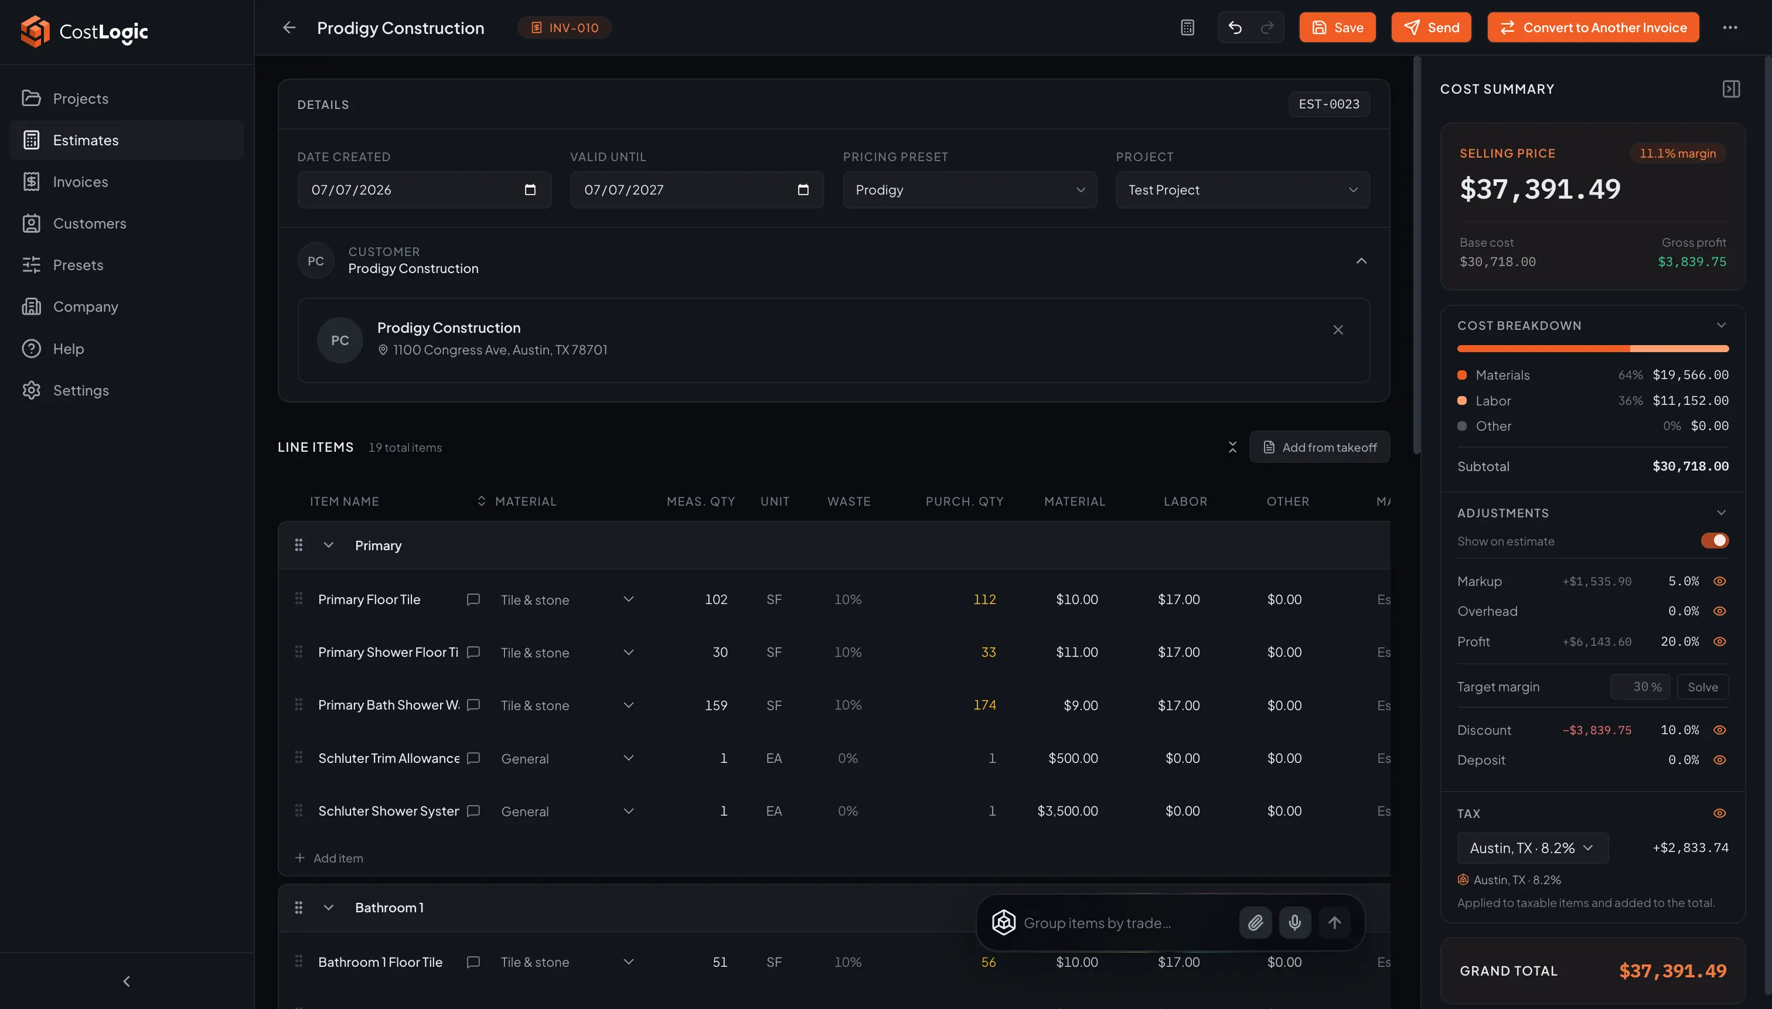Open note for Primary Floor Tile
This screenshot has width=1772, height=1009.
[x=473, y=599]
